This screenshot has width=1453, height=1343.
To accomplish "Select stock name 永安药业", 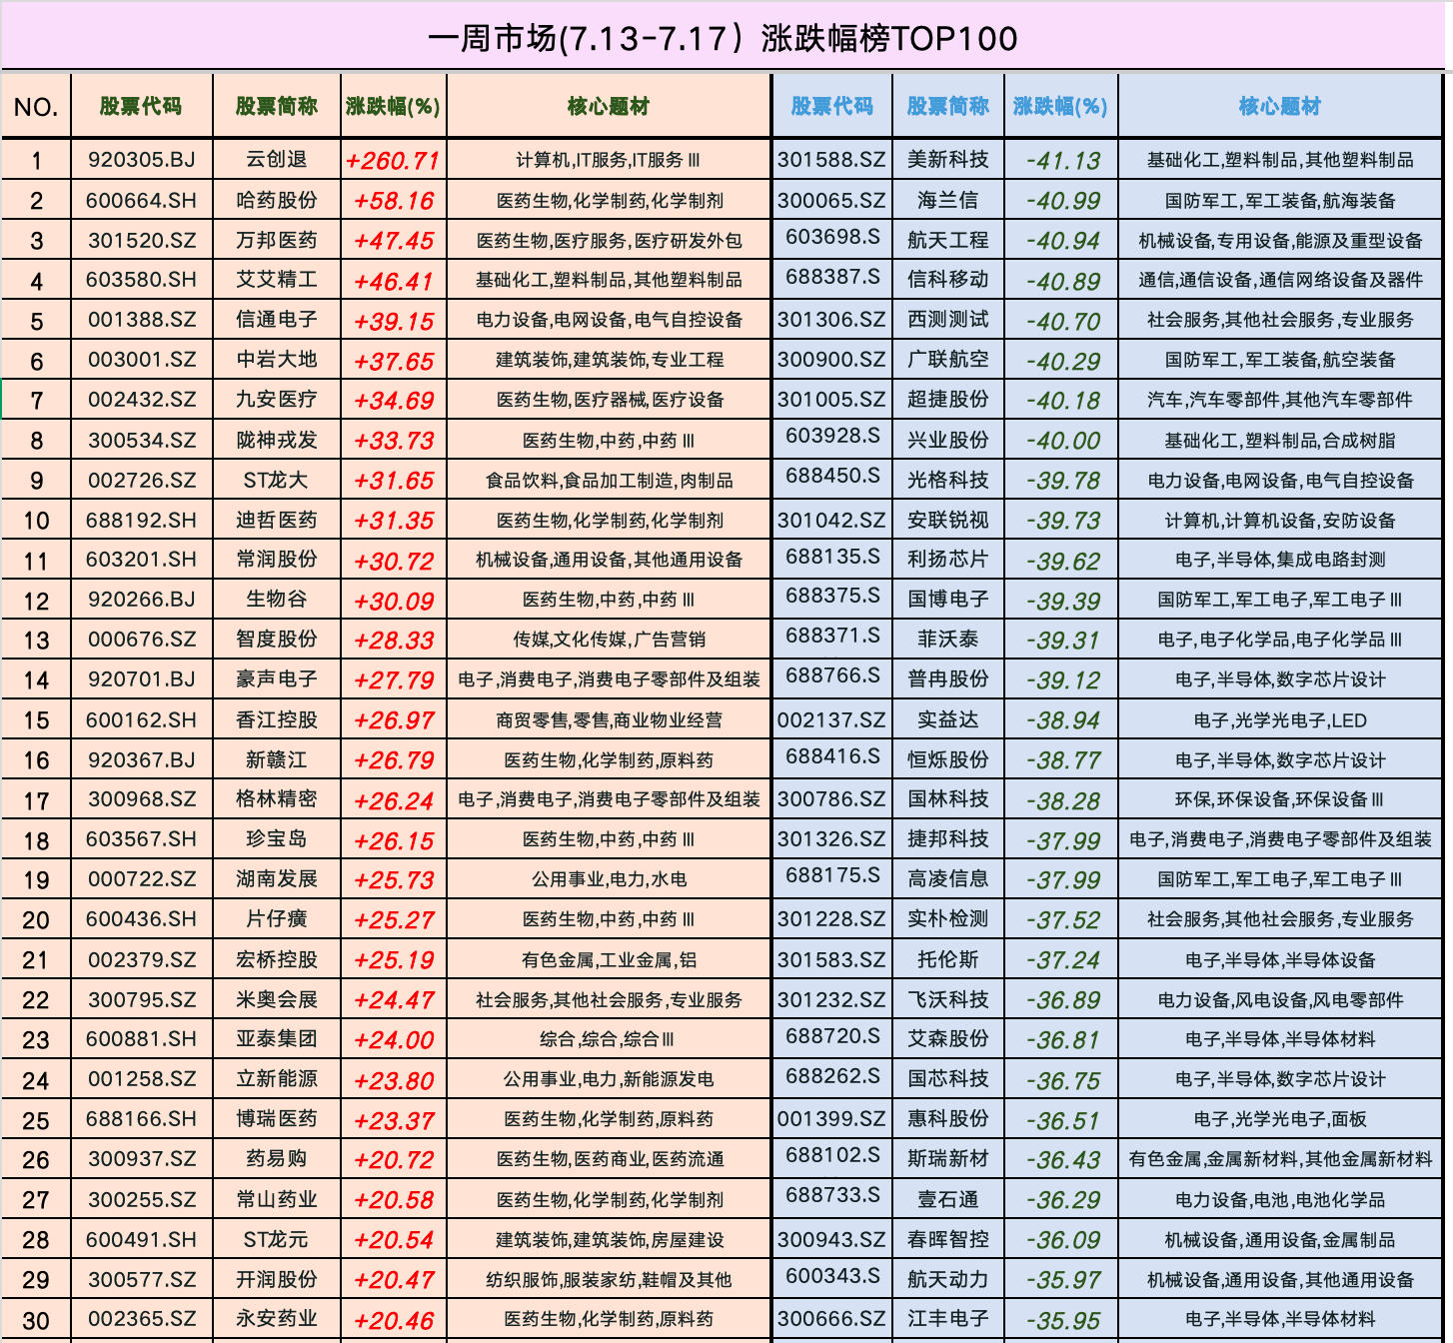I will tap(277, 1319).
